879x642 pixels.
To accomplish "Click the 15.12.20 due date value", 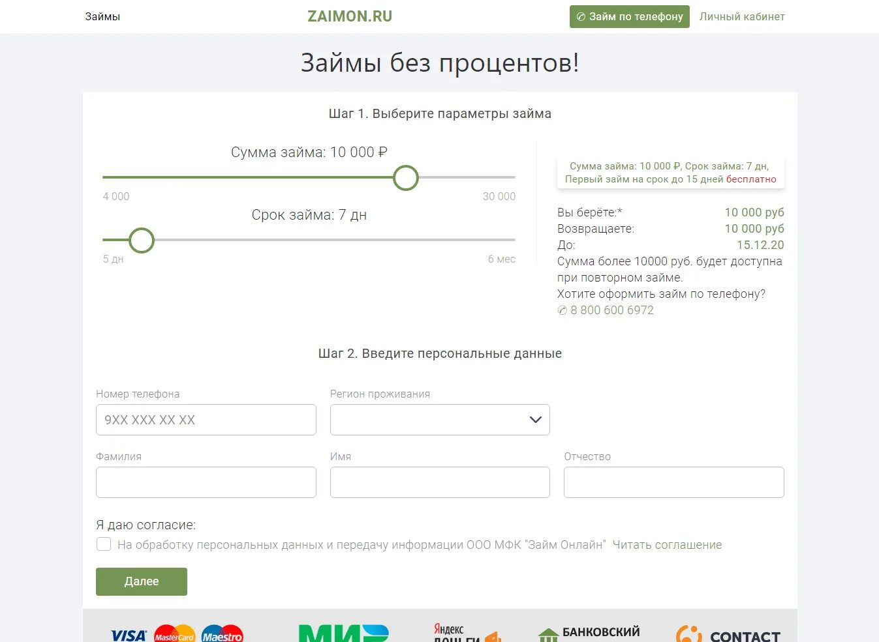I will point(760,245).
